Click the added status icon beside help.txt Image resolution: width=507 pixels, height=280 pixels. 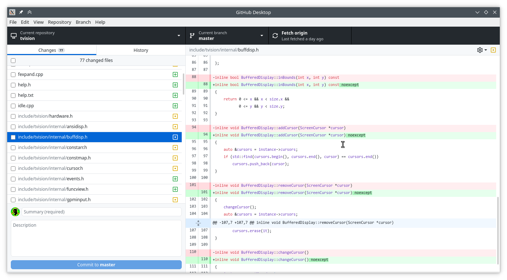click(175, 95)
